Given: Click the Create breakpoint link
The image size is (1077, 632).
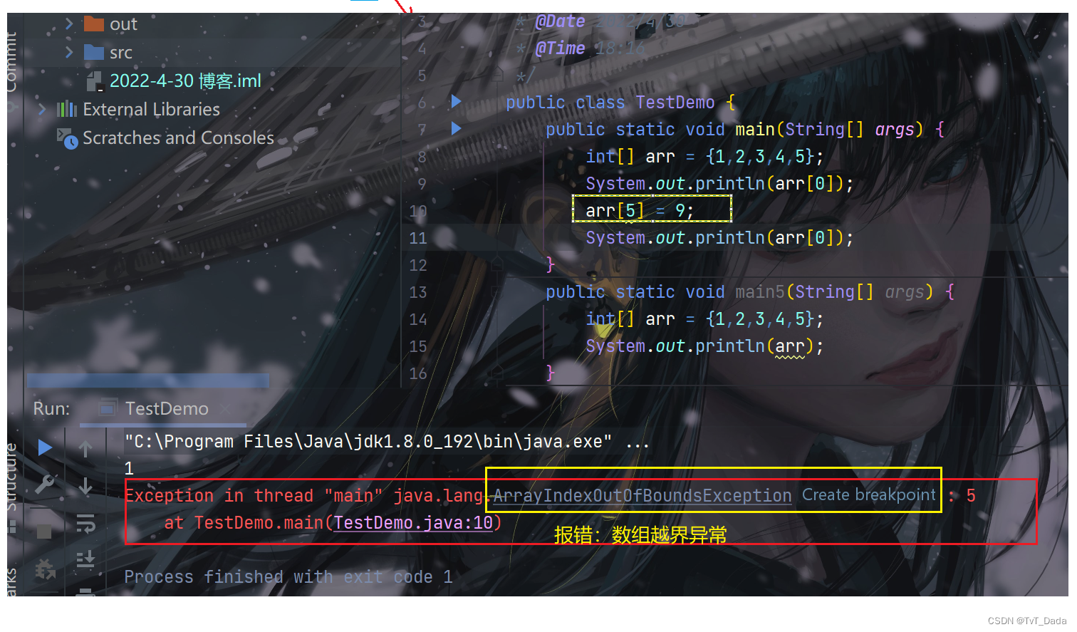Looking at the screenshot, I should click(x=869, y=494).
